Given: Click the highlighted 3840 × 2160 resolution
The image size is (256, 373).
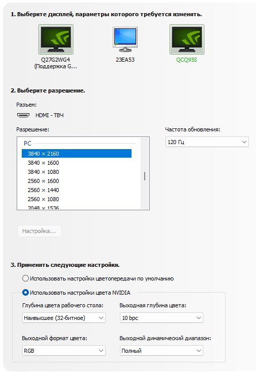Looking at the screenshot, I should tap(76, 154).
